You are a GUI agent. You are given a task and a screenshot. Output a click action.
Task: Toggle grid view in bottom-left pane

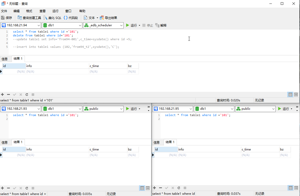tap(142, 188)
